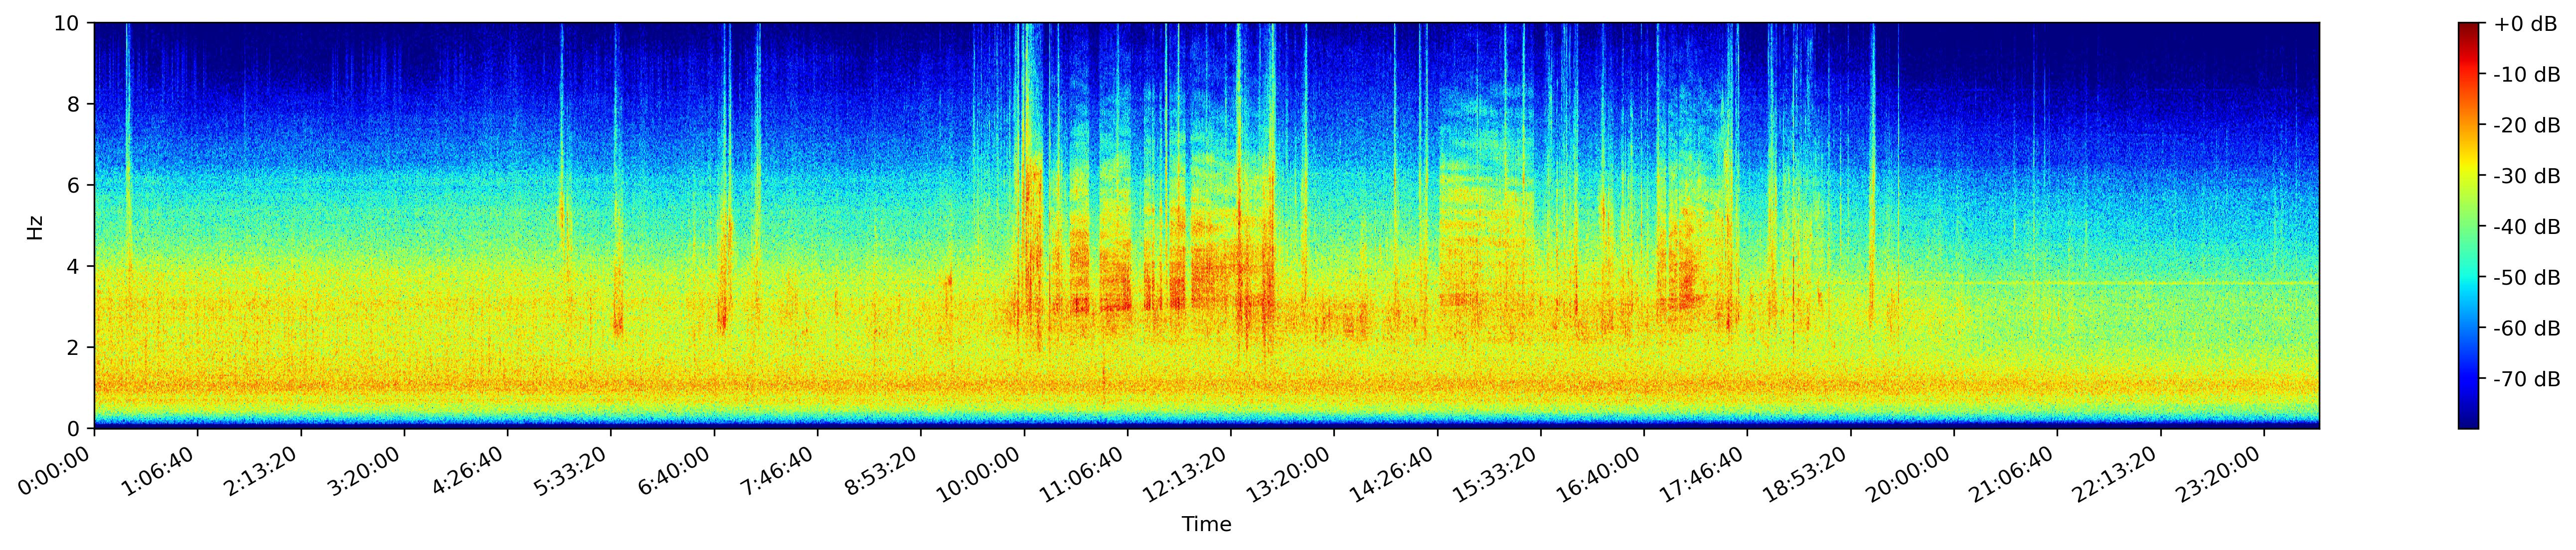
Task: Click the 'Hz' y-axis title
Action: (x=35, y=226)
